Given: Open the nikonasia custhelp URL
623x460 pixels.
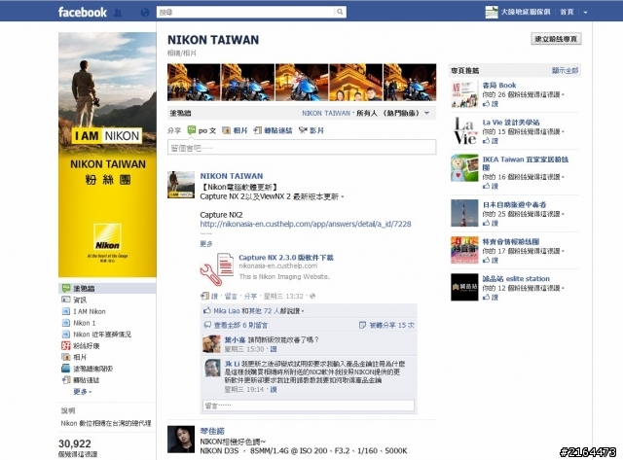Looking at the screenshot, I should tap(306, 224).
